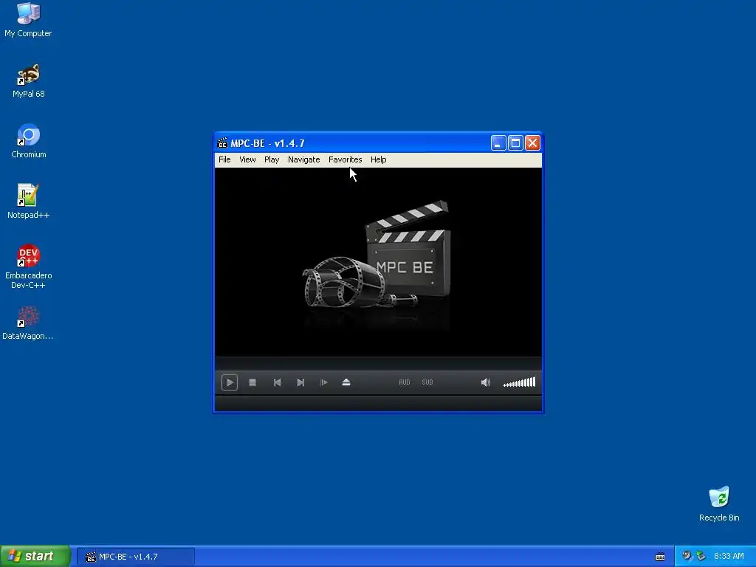Click the Stop button in MPC-BE

click(x=252, y=382)
